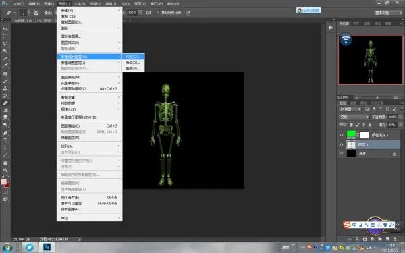
Task: Open the eraser 模式 dropdown in options bar
Action: point(55,13)
